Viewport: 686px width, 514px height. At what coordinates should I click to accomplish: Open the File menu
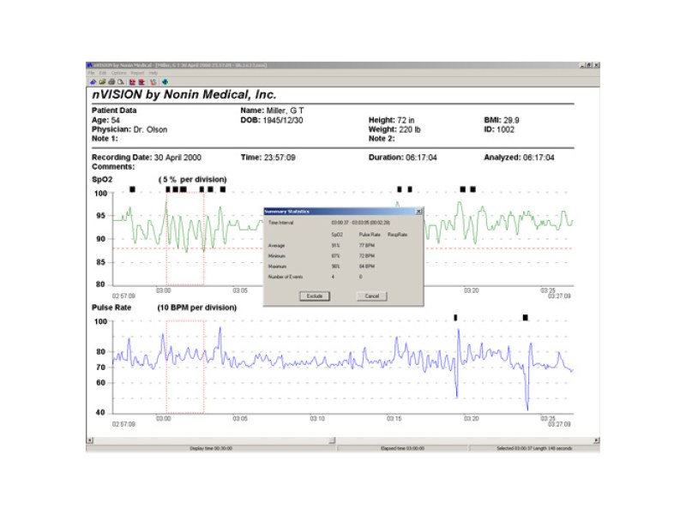point(91,73)
